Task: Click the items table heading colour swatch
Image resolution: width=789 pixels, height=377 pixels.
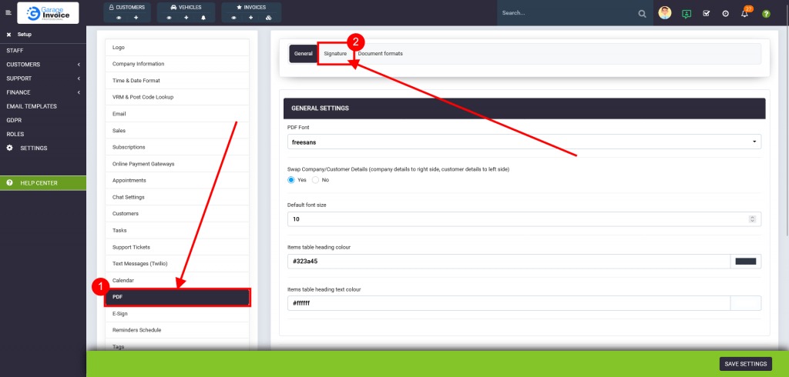Action: (745, 262)
